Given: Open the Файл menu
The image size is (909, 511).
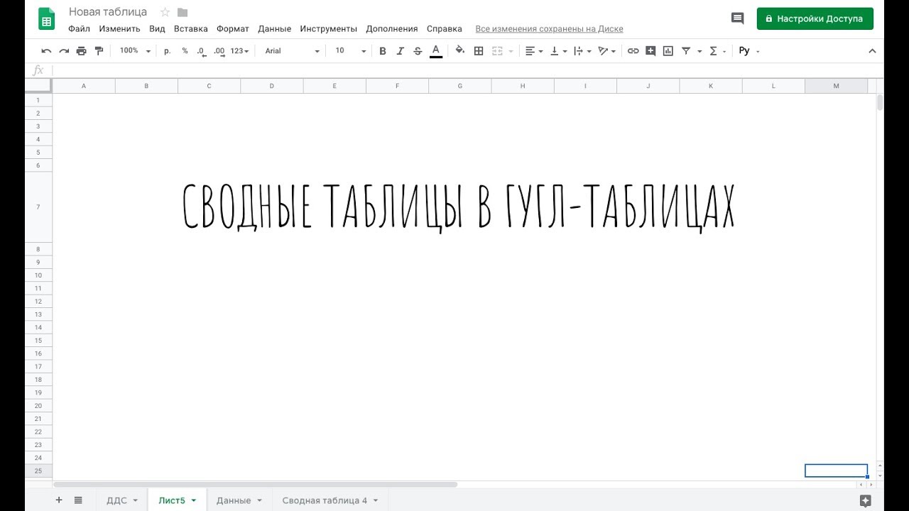Looking at the screenshot, I should coord(79,29).
